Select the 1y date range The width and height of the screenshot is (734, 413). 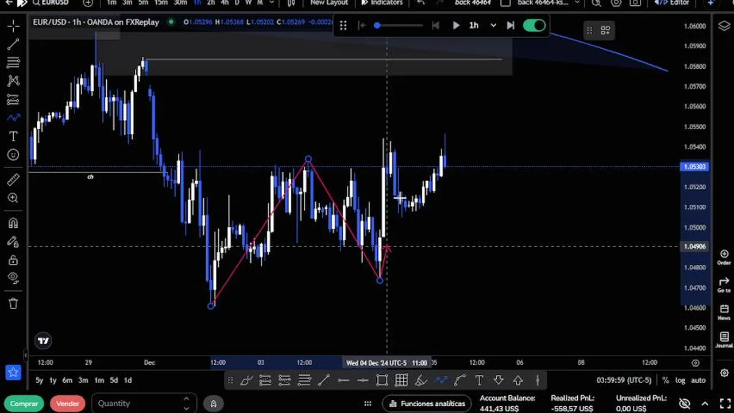pyautogui.click(x=53, y=380)
